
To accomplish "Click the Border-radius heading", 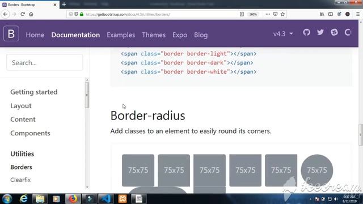I will tap(147, 116).
